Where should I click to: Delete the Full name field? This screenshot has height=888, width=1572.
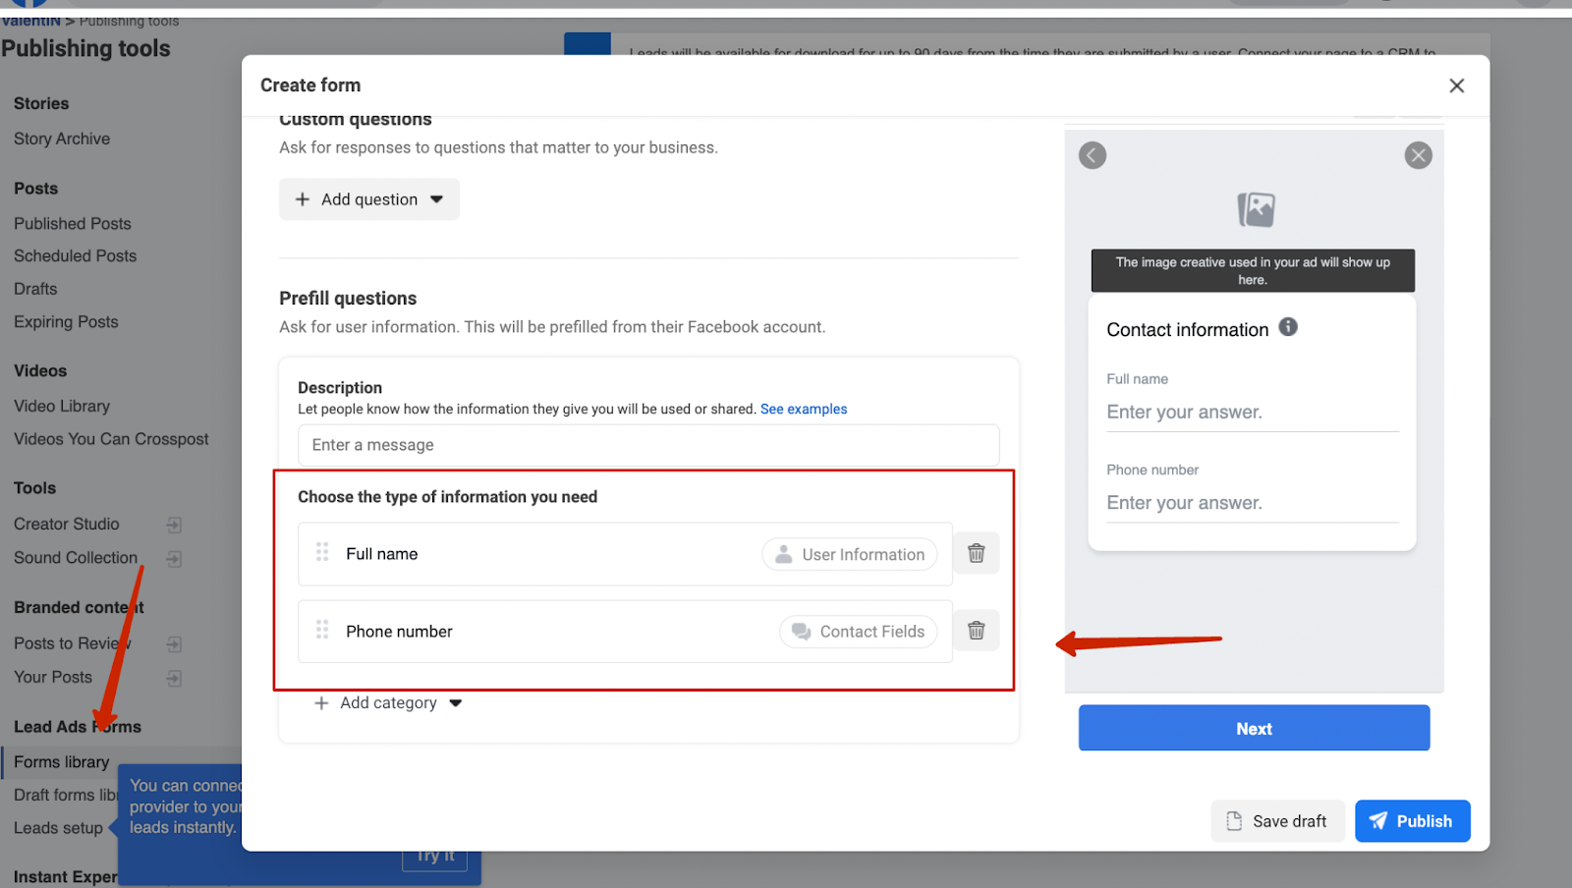(x=976, y=553)
